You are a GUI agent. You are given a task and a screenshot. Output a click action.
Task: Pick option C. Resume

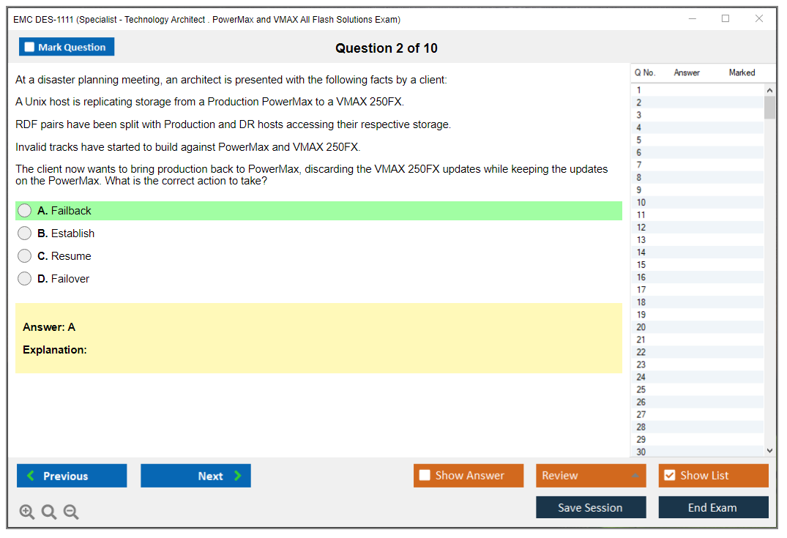coord(25,256)
